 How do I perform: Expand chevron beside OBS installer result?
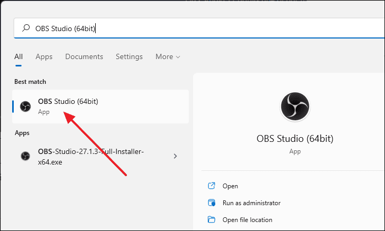pos(176,156)
